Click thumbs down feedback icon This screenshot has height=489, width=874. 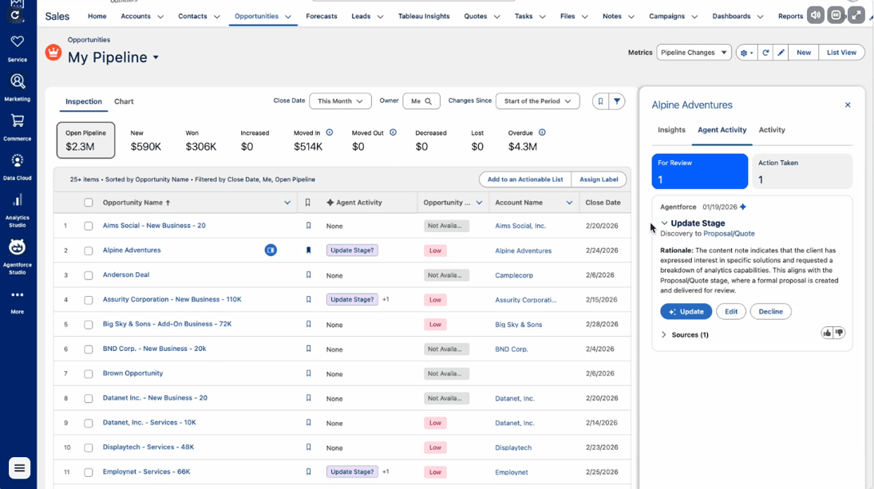pyautogui.click(x=839, y=333)
